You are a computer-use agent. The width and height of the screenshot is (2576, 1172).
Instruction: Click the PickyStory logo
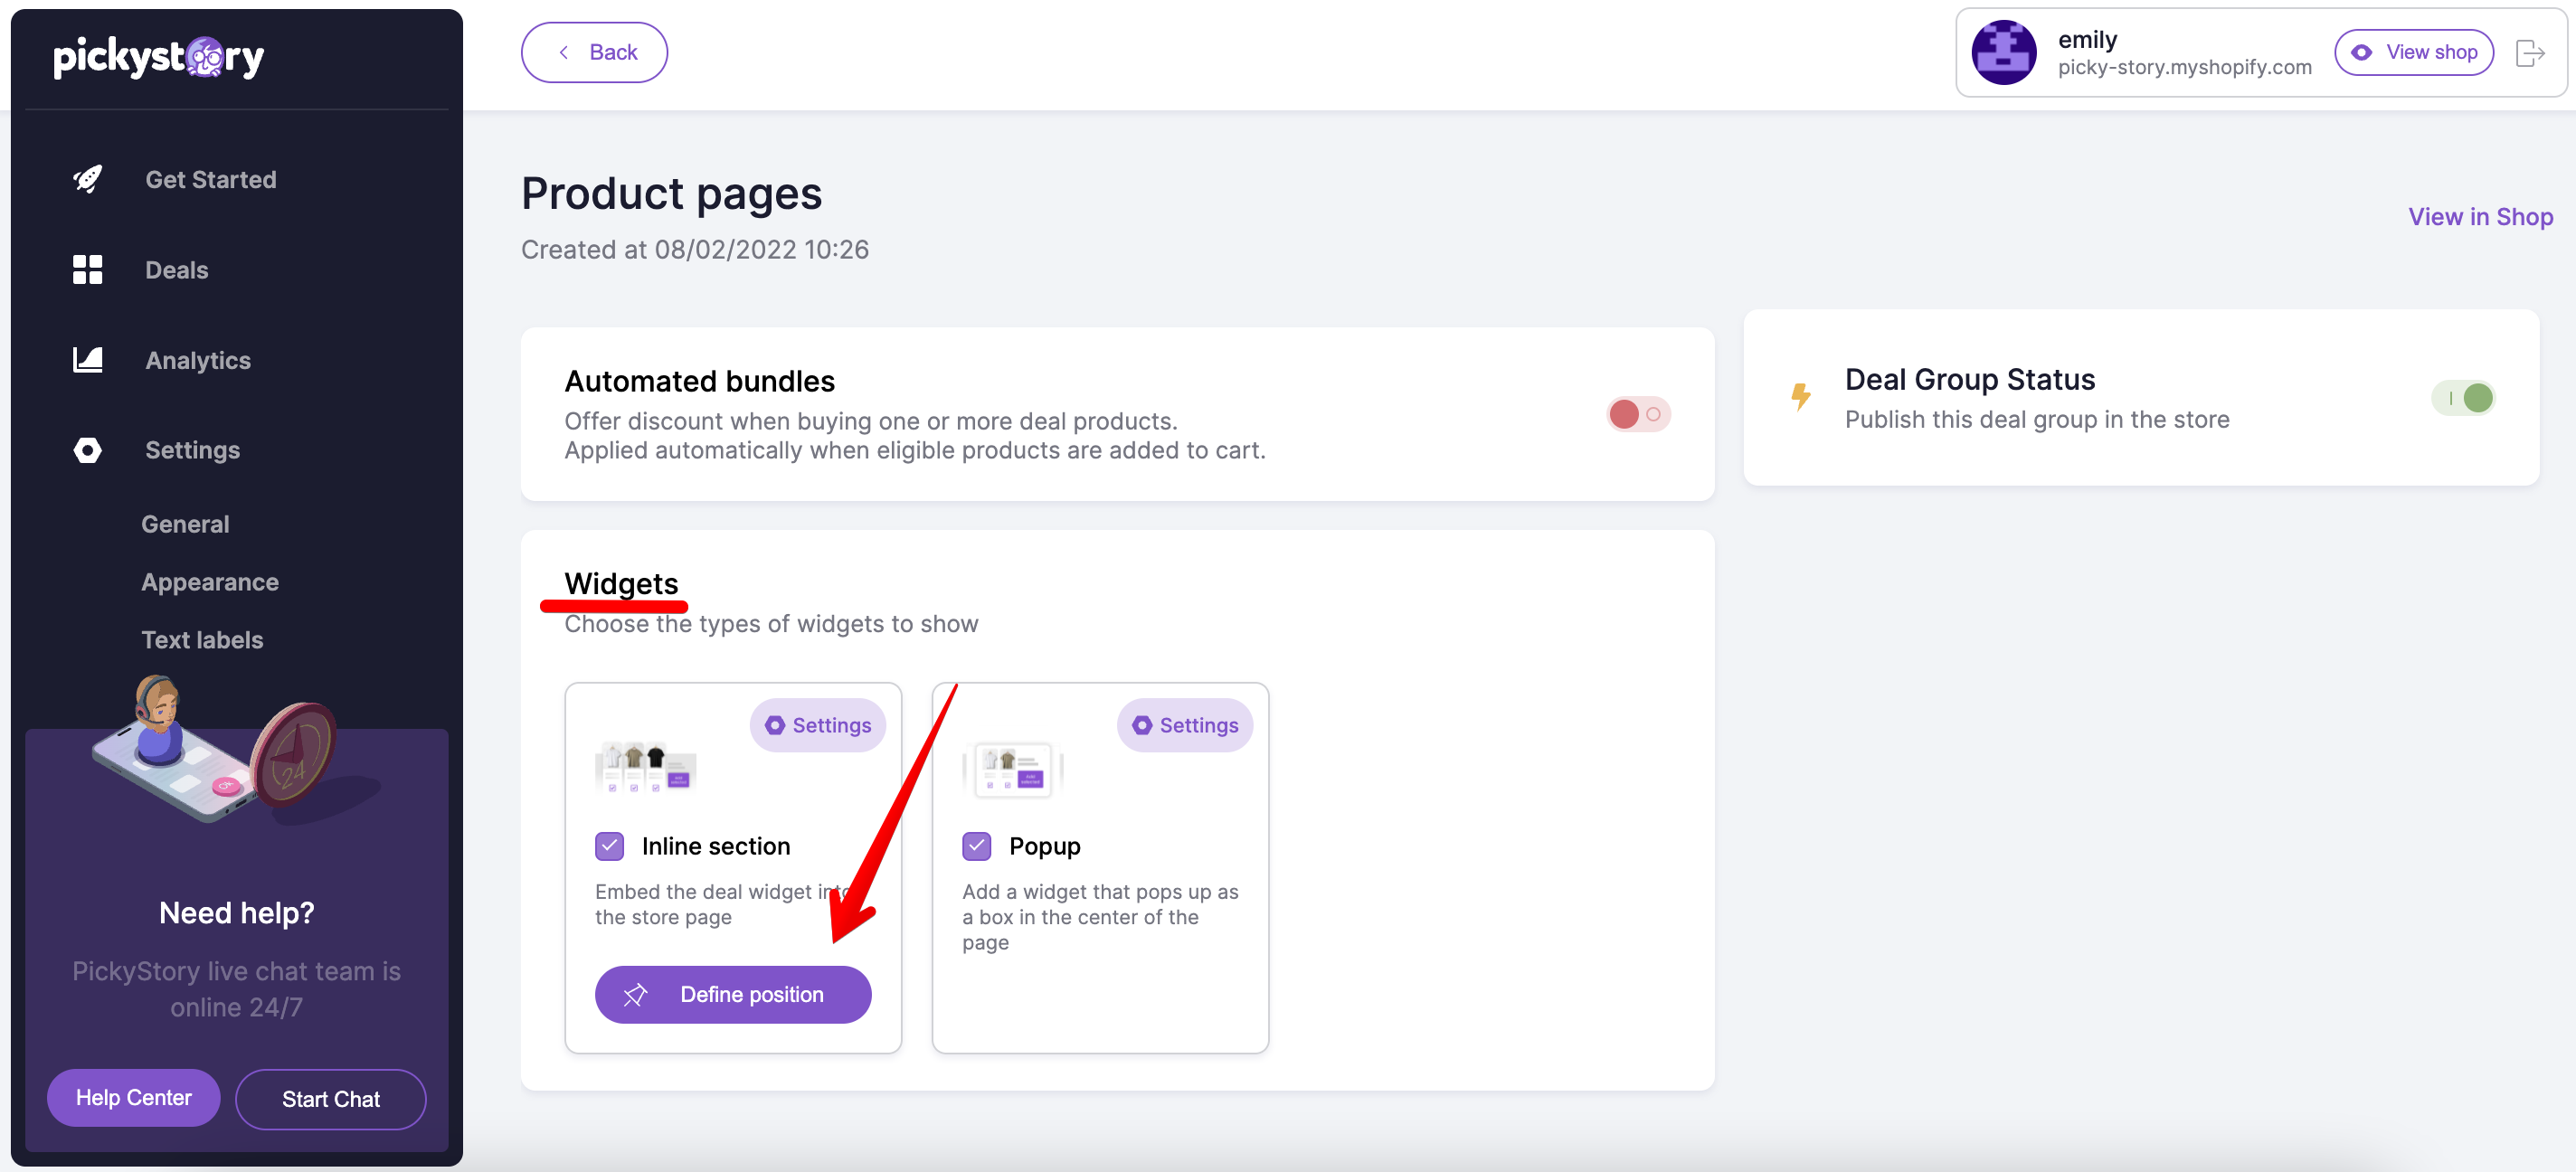158,57
